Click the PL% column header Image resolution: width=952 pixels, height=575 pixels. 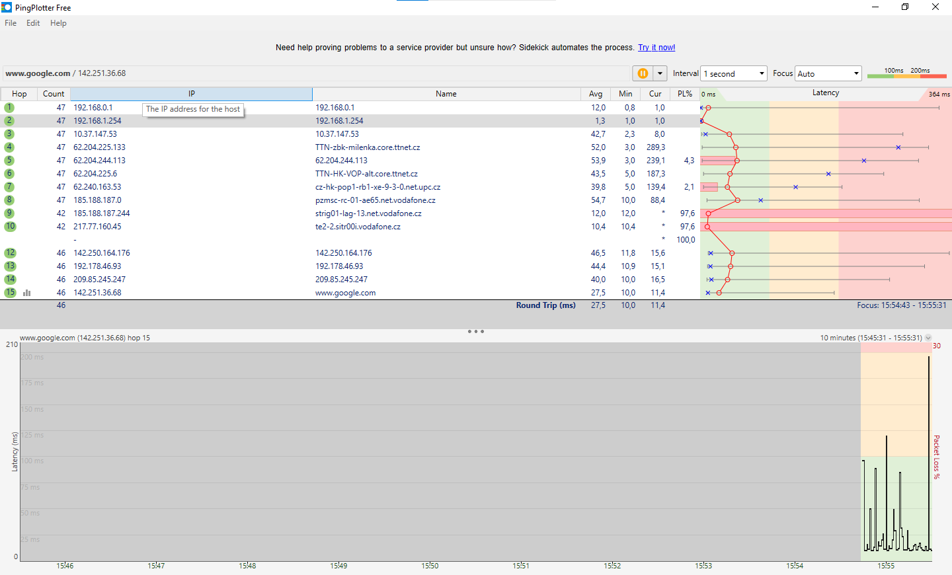click(685, 94)
